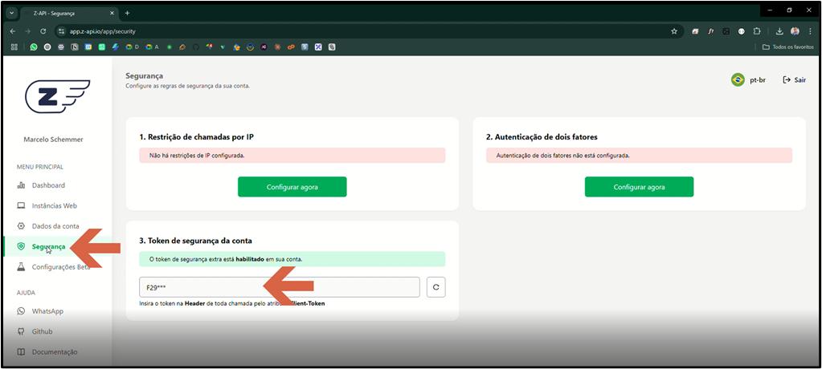Open Dados da conta in the sidebar
This screenshot has height=369, width=822.
pyautogui.click(x=57, y=226)
